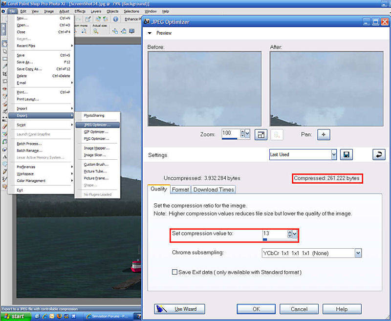The image size is (391, 321).
Task: Select the Crop tool in left toolbar
Action: (4, 74)
